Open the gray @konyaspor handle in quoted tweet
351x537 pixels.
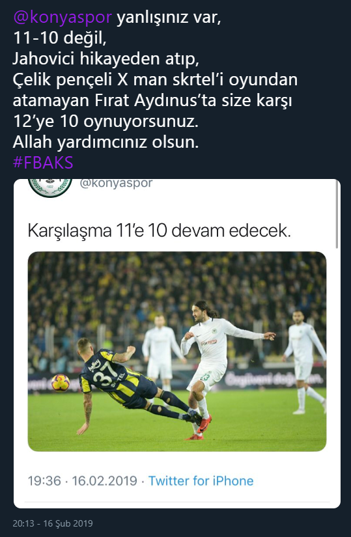click(116, 183)
